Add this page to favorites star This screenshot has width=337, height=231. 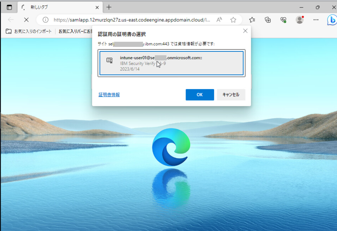pyautogui.click(x=233, y=20)
